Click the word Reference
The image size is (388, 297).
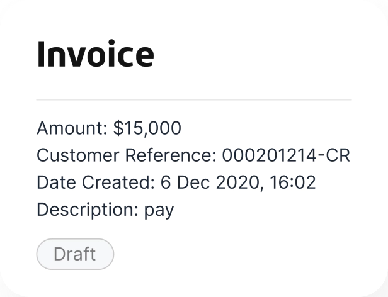[170, 155]
